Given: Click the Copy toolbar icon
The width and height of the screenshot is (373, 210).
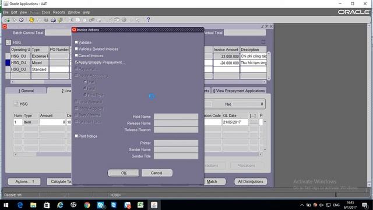Looking at the screenshot, I should tap(78, 20).
